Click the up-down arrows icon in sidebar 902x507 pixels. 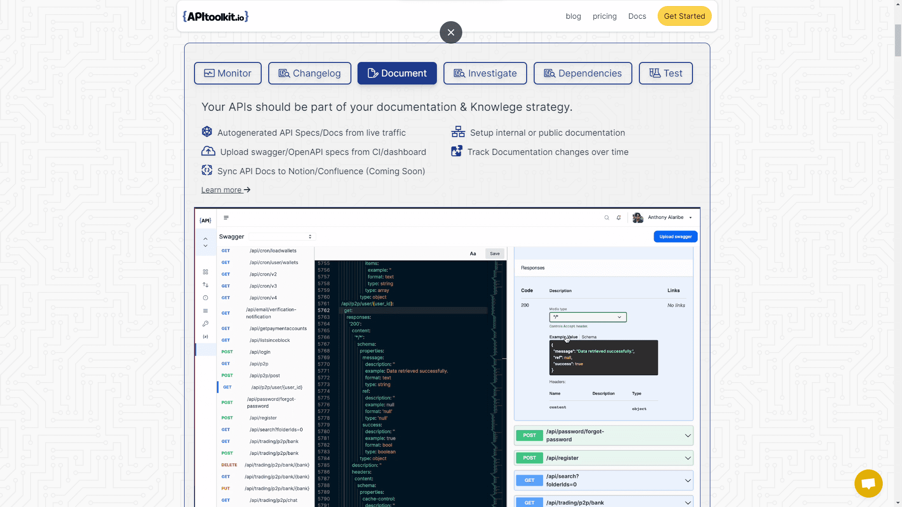tap(205, 285)
